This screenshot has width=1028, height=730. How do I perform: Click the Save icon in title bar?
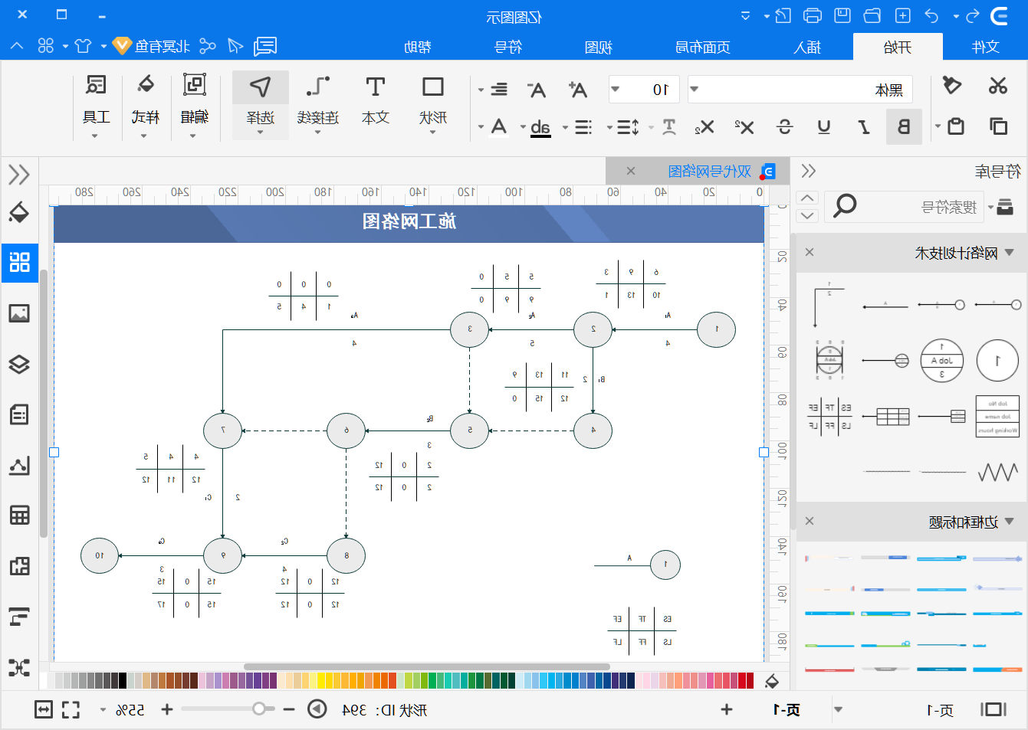[842, 15]
